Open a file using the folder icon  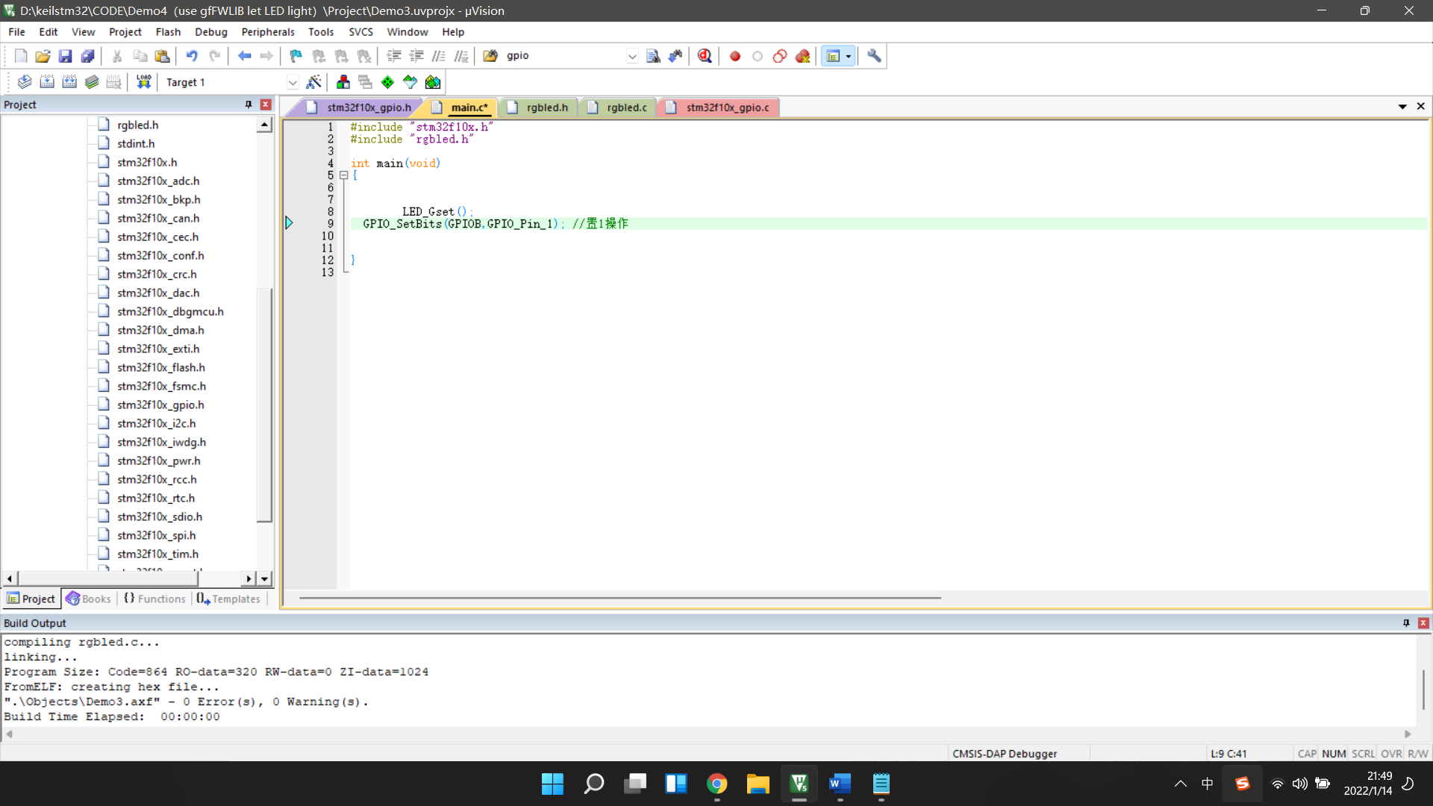(x=43, y=56)
